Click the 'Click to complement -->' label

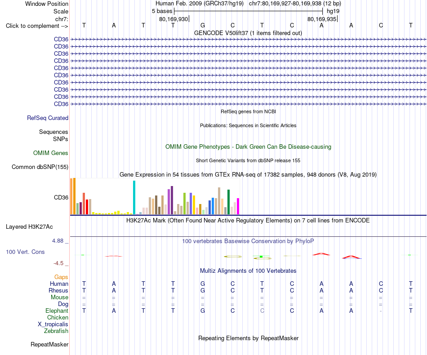point(37,26)
